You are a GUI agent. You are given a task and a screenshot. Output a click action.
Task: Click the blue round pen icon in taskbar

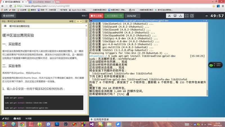(118, 124)
